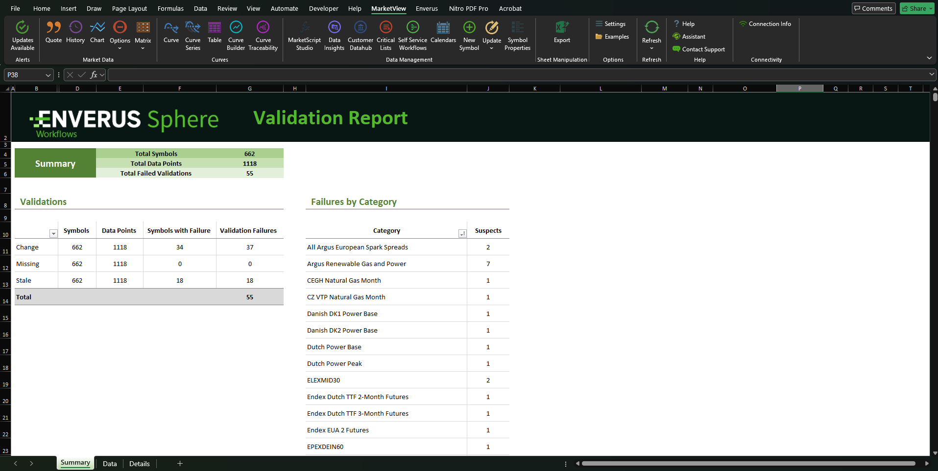Open Updates Available alerts
The width and height of the screenshot is (938, 471).
point(23,35)
